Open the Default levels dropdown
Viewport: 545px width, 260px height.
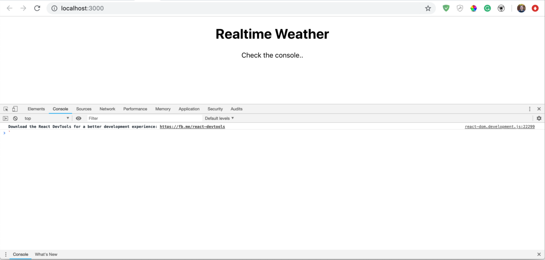point(219,118)
